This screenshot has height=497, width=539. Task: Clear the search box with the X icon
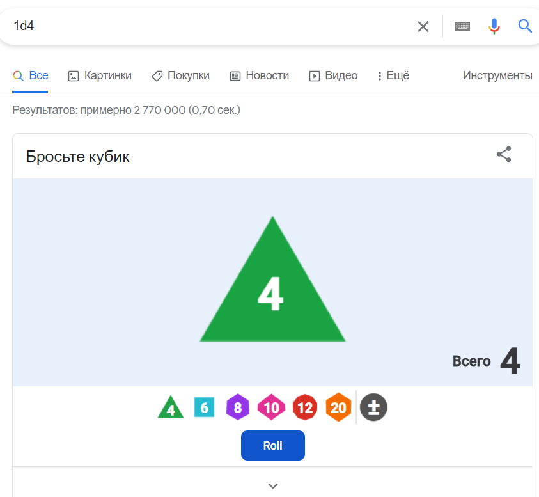423,26
